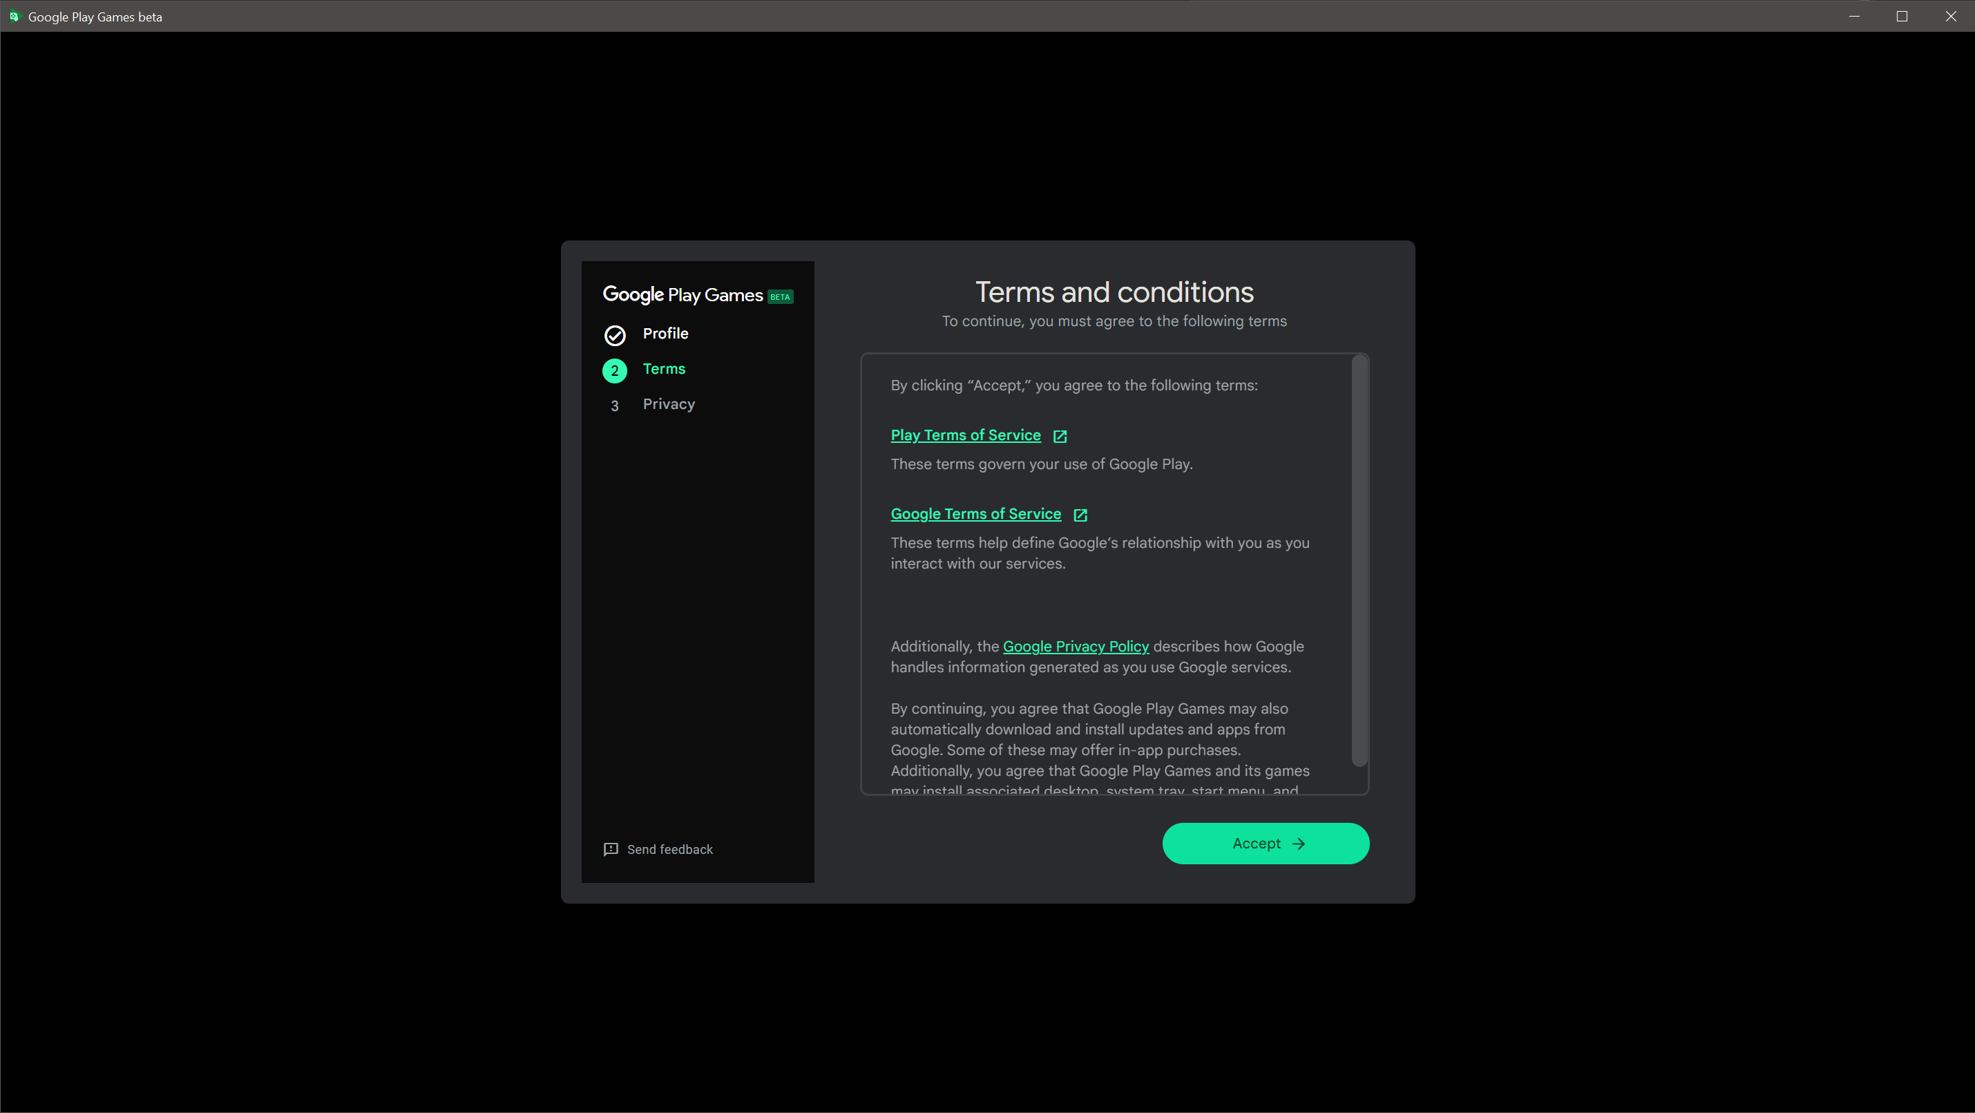The height and width of the screenshot is (1113, 1975).
Task: Click the Google Play Games logo
Action: (x=683, y=295)
